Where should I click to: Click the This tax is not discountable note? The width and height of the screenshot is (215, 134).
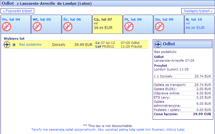108,126
